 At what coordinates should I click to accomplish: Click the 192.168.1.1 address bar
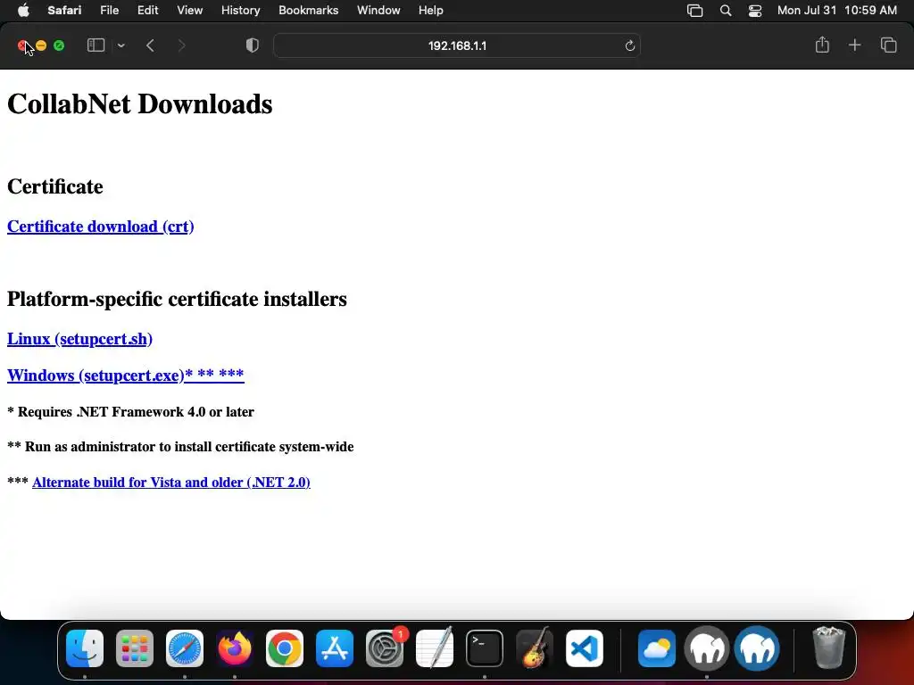pyautogui.click(x=457, y=45)
